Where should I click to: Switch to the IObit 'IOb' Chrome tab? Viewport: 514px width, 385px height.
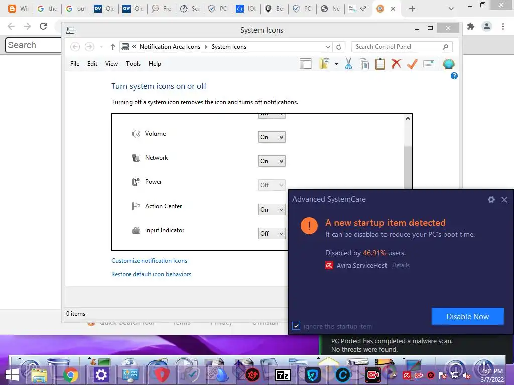point(246,9)
